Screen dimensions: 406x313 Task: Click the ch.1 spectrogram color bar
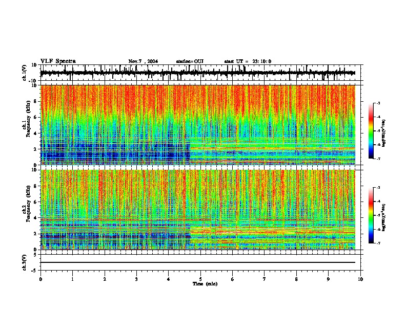coord(371,131)
